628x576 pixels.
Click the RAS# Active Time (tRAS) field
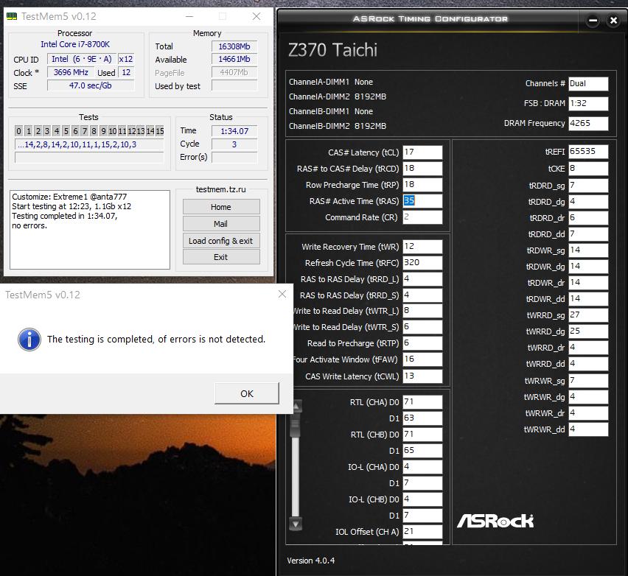click(x=422, y=201)
